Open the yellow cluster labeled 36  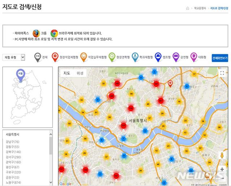(x=203, y=121)
